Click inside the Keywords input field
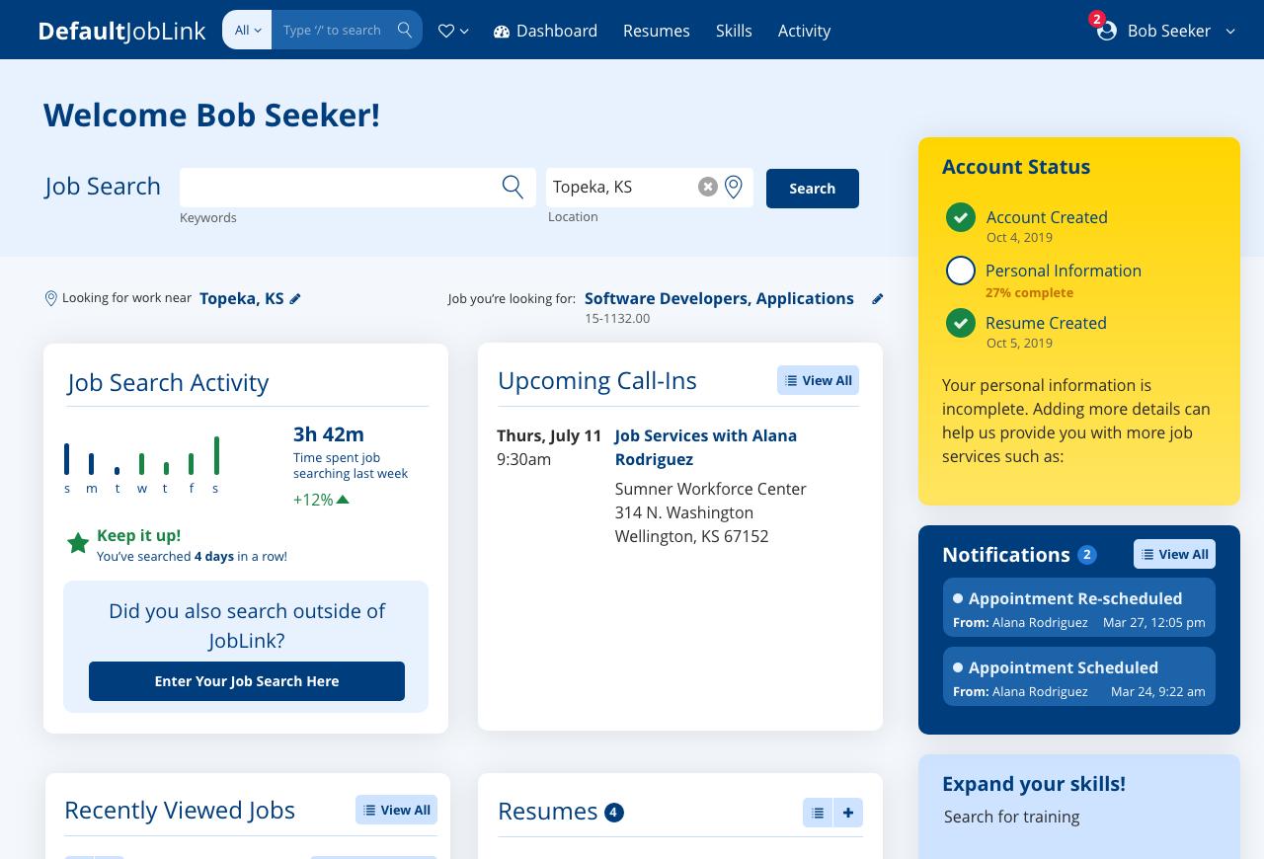The image size is (1264, 859). coord(336,187)
